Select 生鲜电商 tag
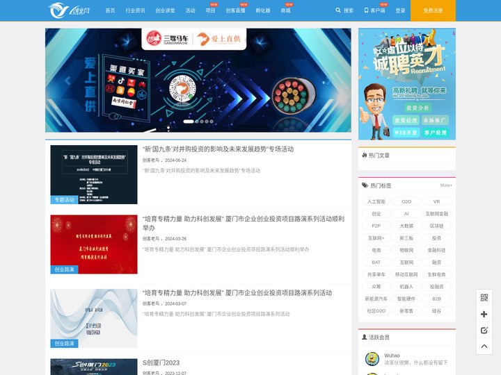This screenshot has height=375, width=501. pyautogui.click(x=436, y=274)
